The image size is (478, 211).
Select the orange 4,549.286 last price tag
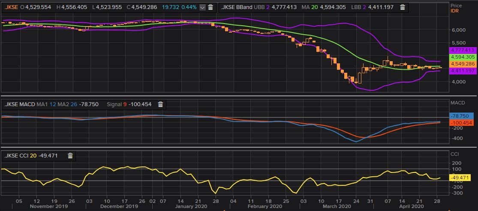pos(461,64)
